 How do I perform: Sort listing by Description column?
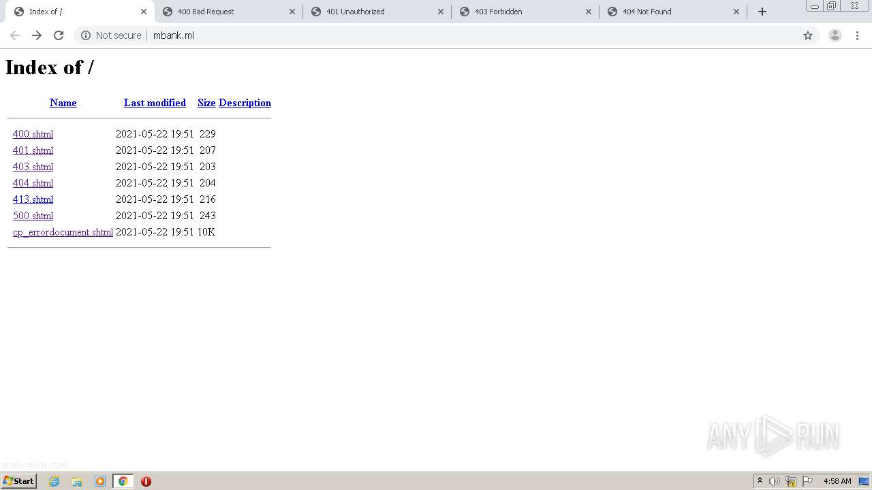point(245,103)
